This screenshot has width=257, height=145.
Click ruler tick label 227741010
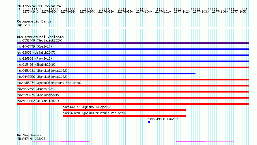tap(163, 12)
